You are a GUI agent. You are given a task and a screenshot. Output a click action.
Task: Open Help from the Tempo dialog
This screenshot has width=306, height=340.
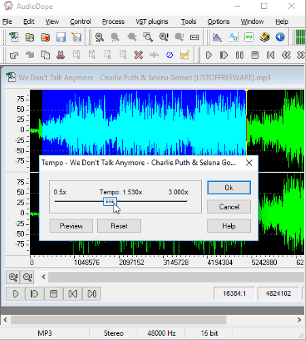[x=229, y=226]
